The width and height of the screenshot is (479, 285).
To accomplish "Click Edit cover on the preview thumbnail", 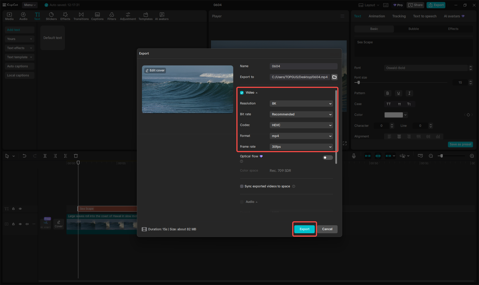I will click(x=155, y=70).
